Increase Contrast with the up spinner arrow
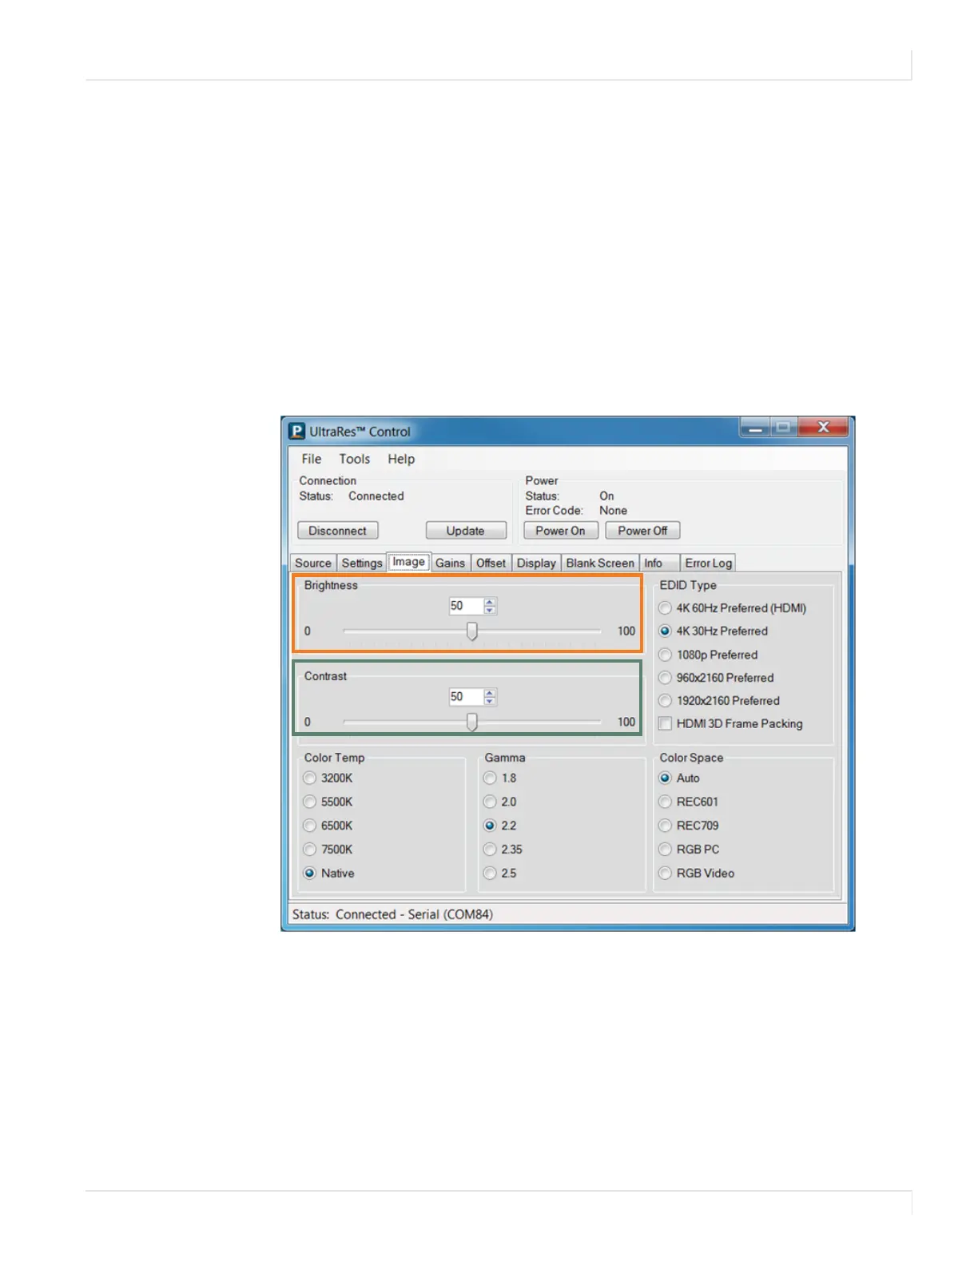The width and height of the screenshot is (978, 1266). pos(490,693)
